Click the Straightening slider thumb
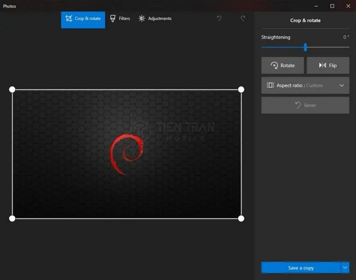This screenshot has width=356, height=280. (x=305, y=47)
